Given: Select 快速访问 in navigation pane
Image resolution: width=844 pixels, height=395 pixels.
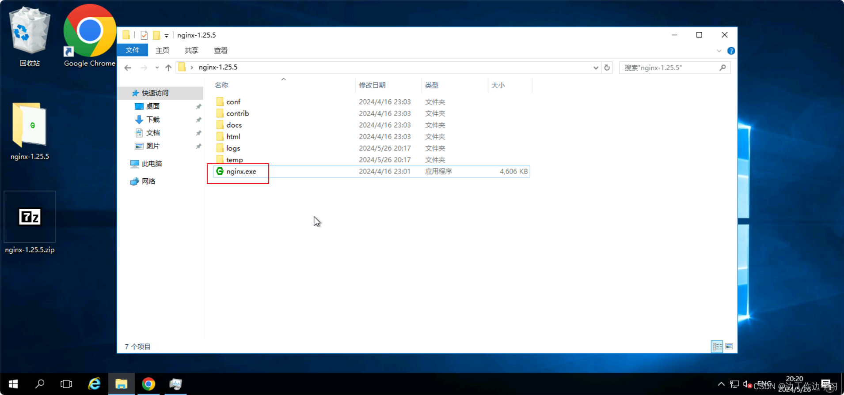Looking at the screenshot, I should [x=155, y=93].
